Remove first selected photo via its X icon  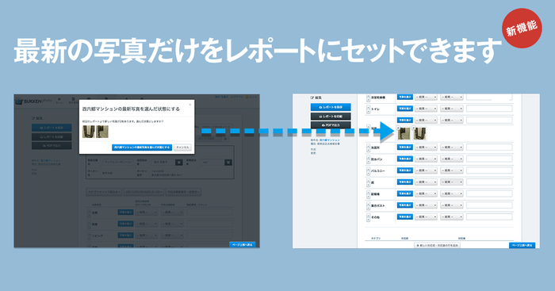click(398, 128)
